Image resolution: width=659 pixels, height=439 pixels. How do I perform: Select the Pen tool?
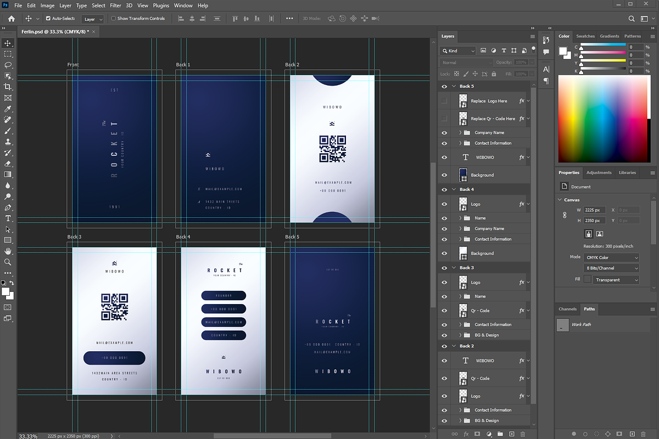tap(8, 207)
